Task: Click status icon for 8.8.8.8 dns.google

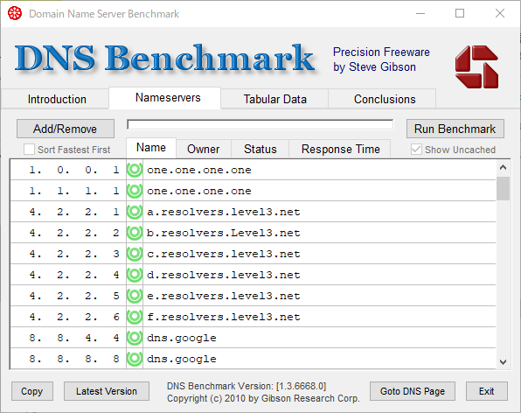Action: tap(135, 359)
